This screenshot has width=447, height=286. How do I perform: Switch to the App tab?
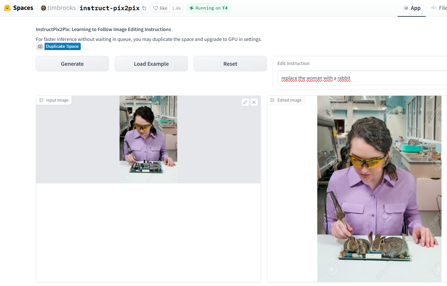(412, 8)
